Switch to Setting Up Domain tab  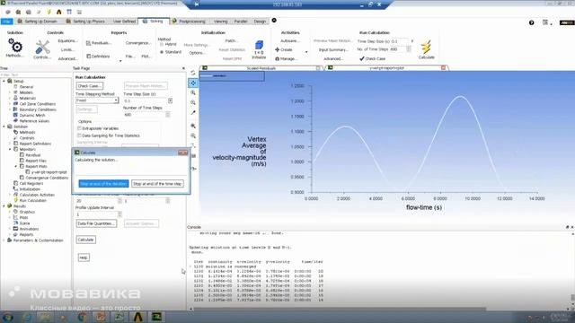pos(38,22)
